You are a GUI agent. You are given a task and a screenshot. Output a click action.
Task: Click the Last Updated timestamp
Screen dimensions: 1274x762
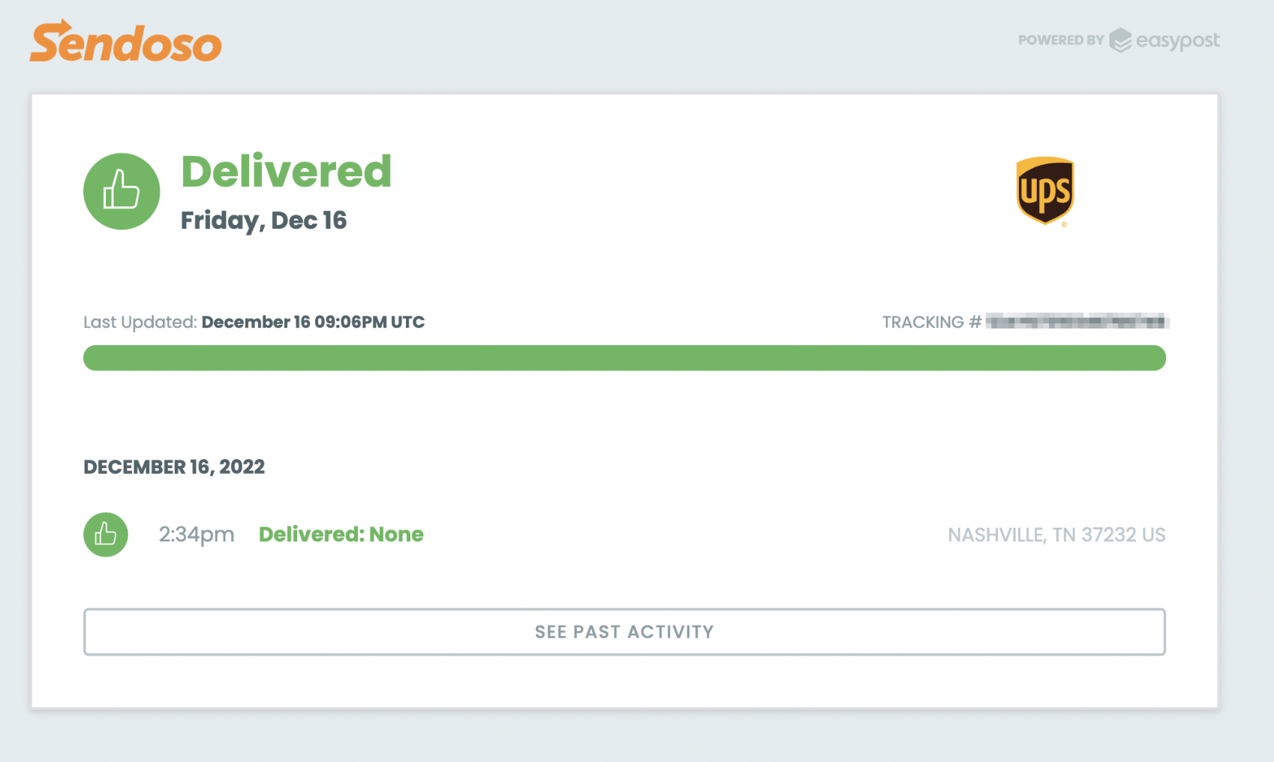click(313, 322)
